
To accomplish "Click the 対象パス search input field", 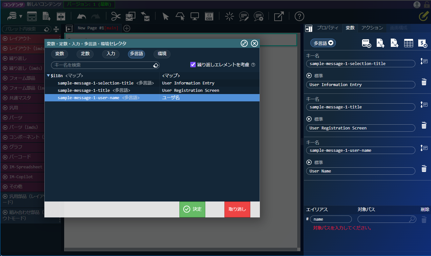I will 383,219.
